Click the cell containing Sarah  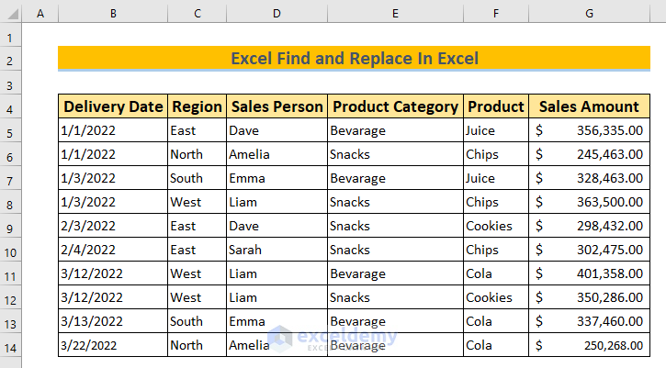(x=277, y=250)
